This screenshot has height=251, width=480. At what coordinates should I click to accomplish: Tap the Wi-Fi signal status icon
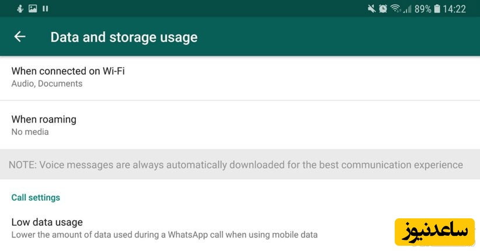[395, 9]
